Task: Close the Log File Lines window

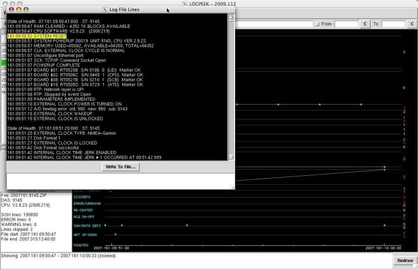Action: point(11,9)
